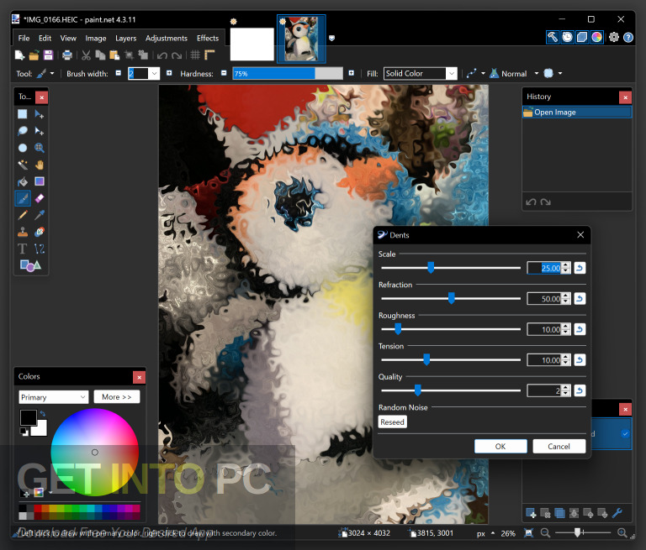Click the Add New Layer icon
The height and width of the screenshot is (550, 646).
tap(531, 513)
